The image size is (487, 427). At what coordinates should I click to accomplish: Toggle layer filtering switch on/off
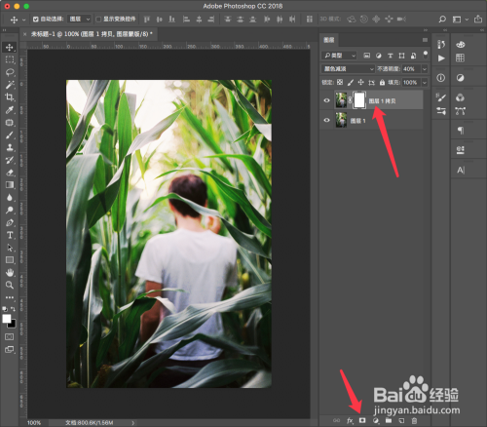tap(426, 55)
